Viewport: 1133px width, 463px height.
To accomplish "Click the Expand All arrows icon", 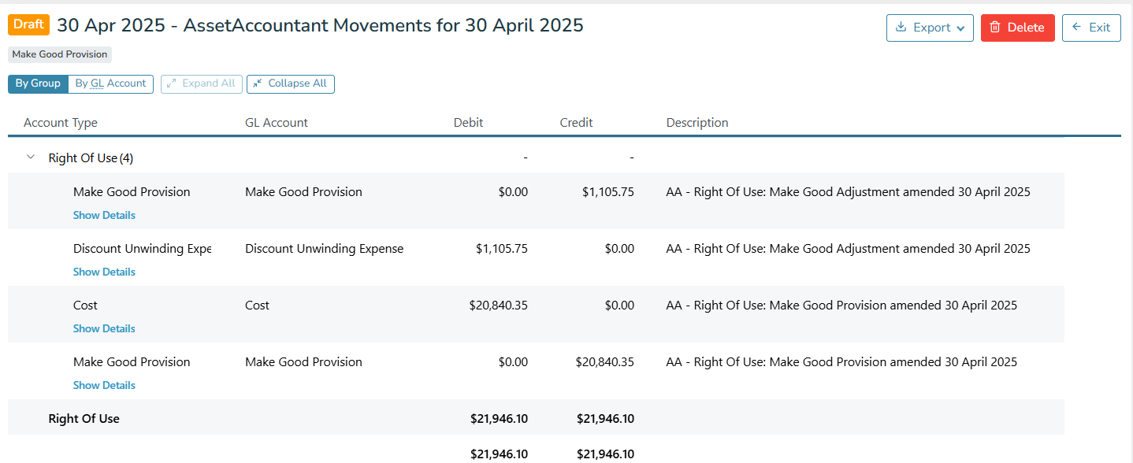I will (x=172, y=83).
